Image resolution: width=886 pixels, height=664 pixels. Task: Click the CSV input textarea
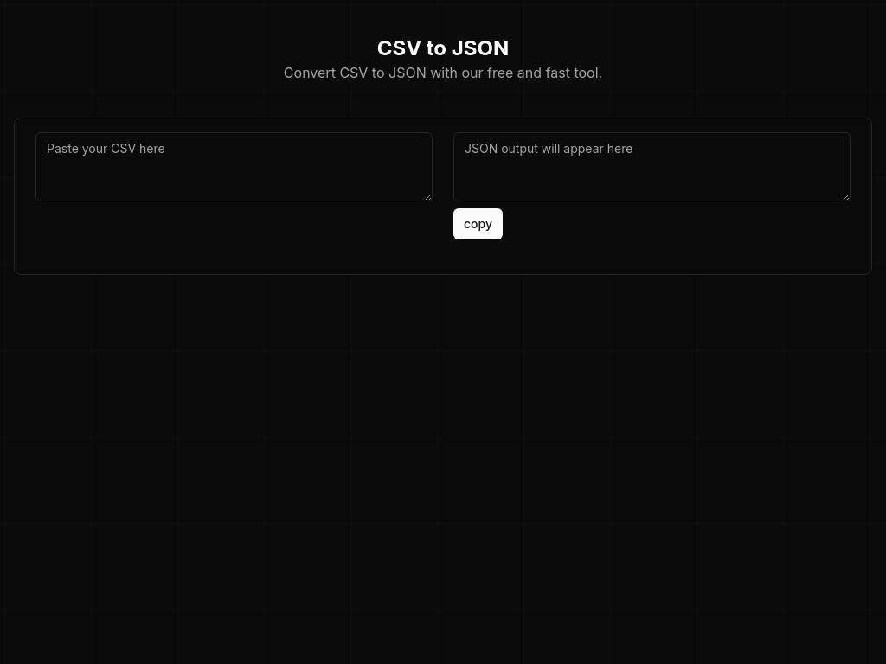(x=234, y=167)
